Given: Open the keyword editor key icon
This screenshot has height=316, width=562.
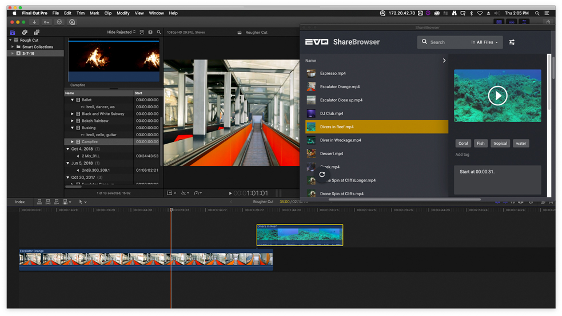Looking at the screenshot, I should click(46, 22).
